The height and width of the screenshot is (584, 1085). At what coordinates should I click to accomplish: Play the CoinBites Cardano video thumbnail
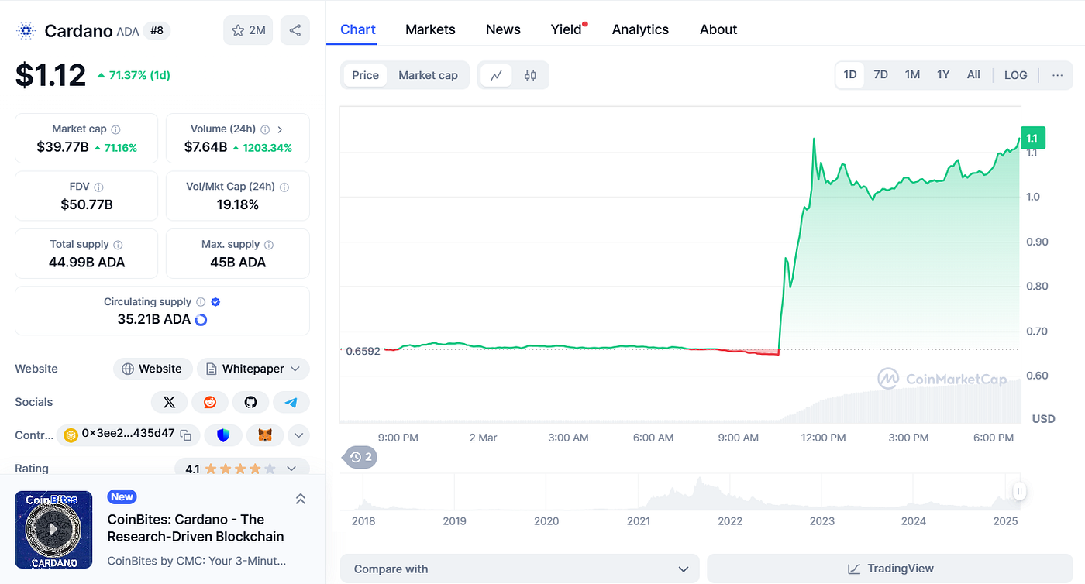coord(53,530)
